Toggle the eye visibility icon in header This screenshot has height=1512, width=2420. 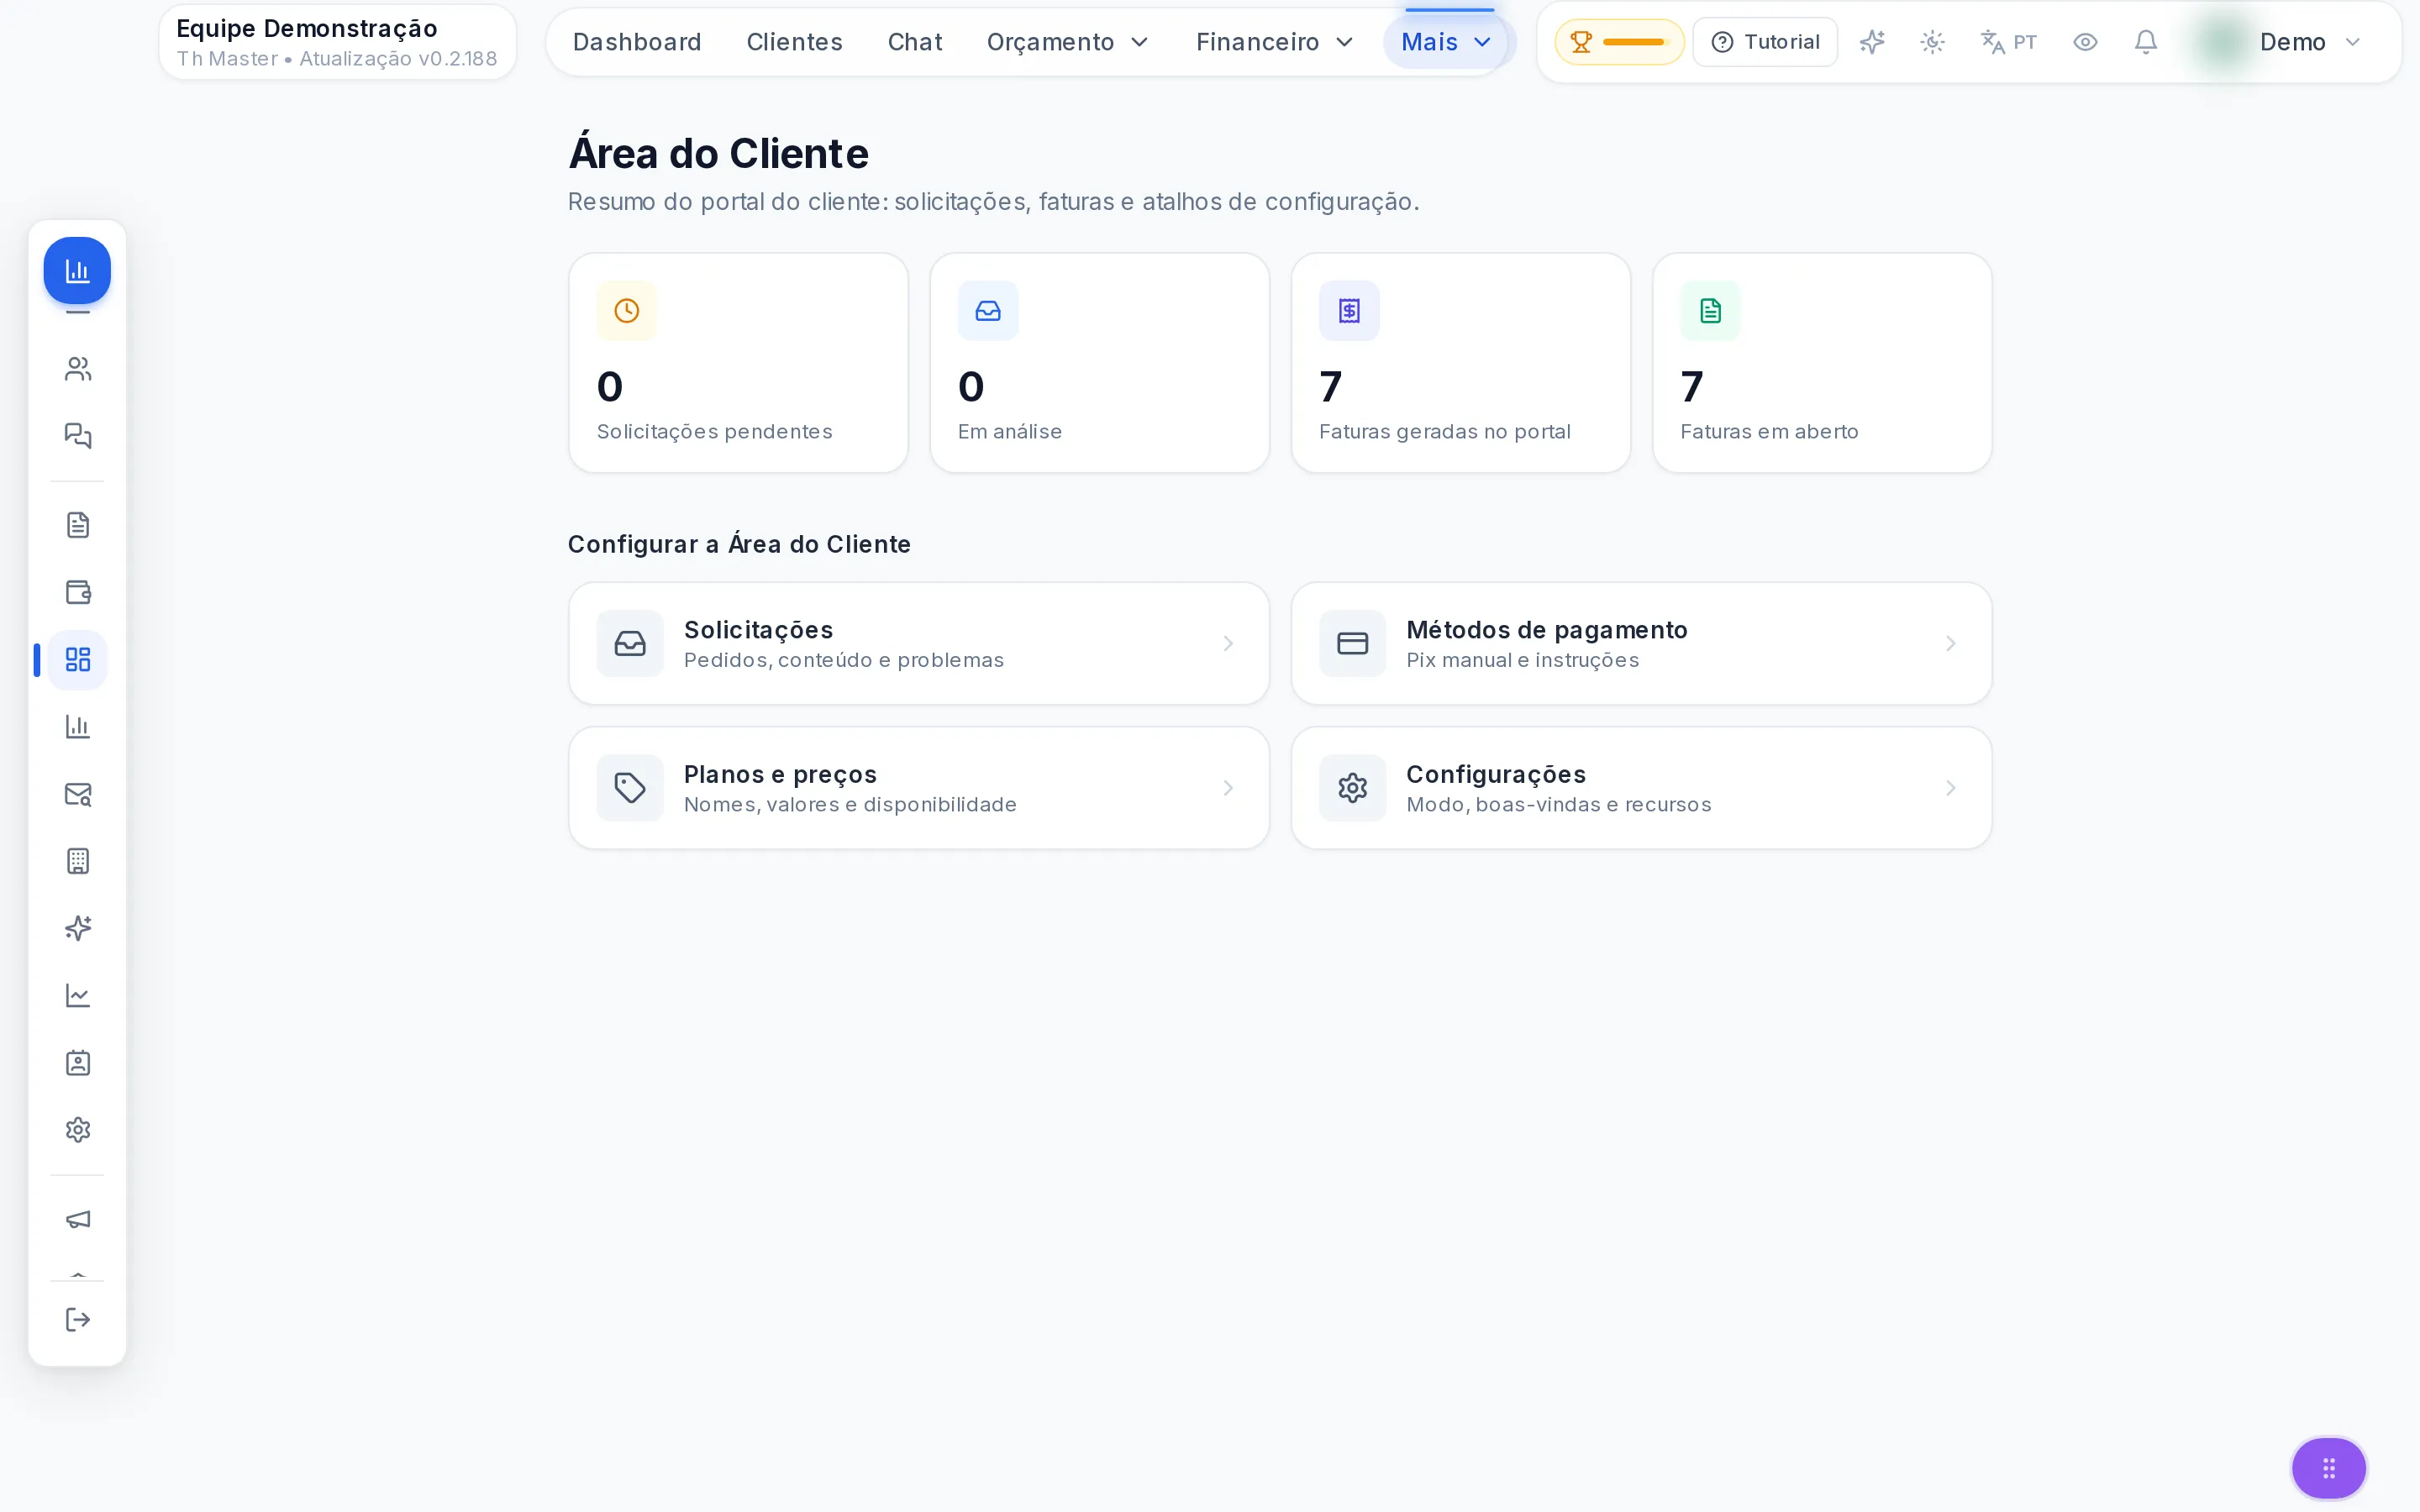coord(2085,42)
